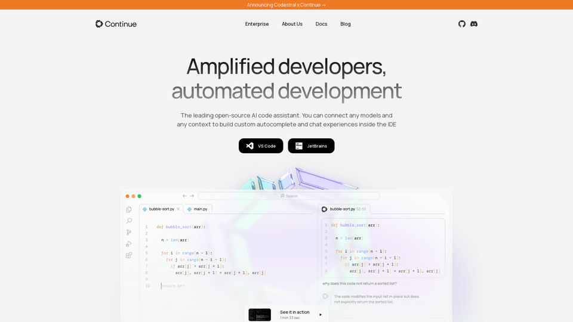
Task: Click the green window dot in mockup
Action: pos(139,196)
